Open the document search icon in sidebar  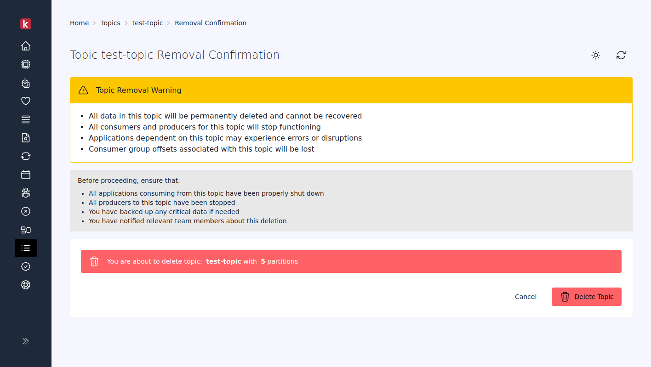pos(26,138)
